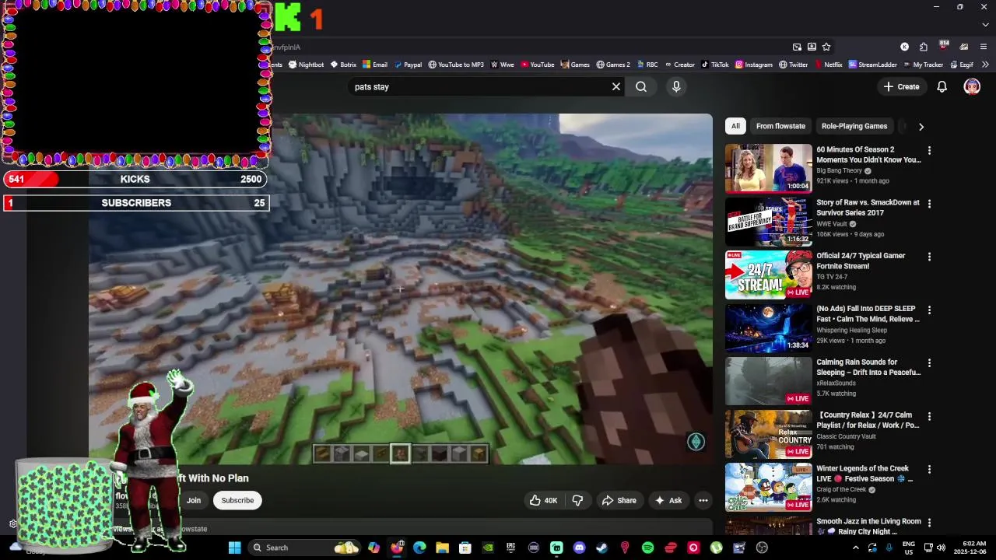Open Microsoft Store from taskbar
Image resolution: width=996 pixels, height=560 pixels.
465,548
